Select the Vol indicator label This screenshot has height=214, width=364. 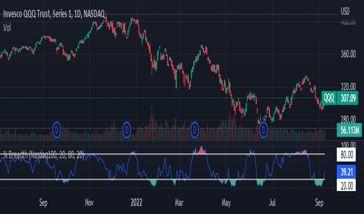coord(7,28)
